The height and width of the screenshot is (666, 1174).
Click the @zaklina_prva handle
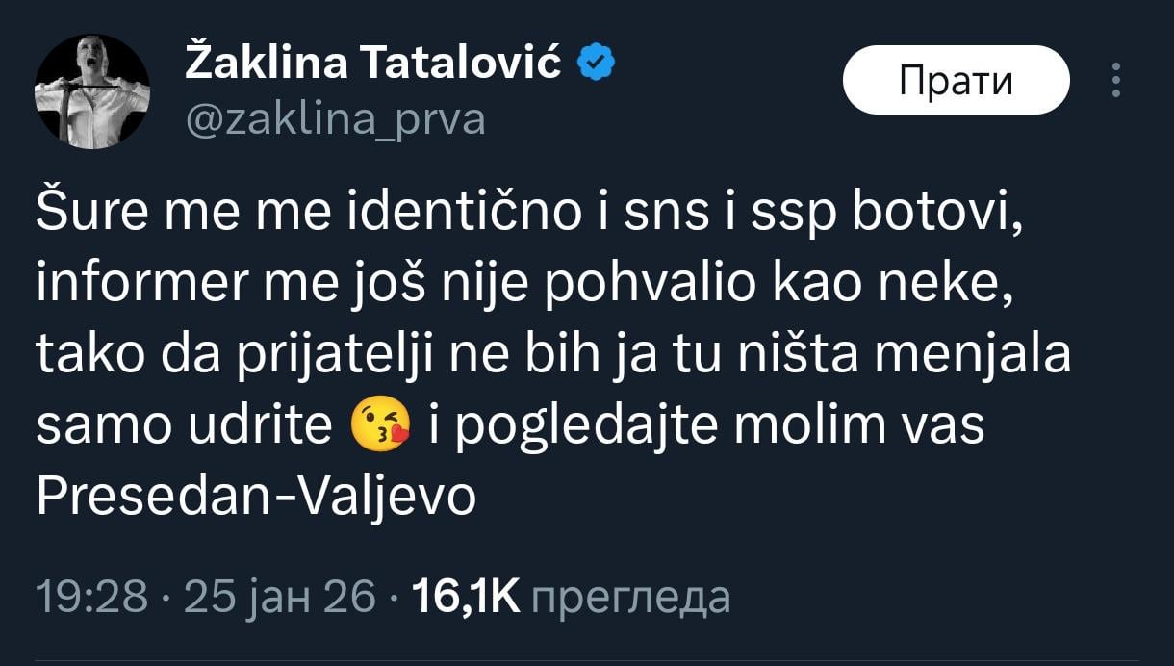pos(334,121)
